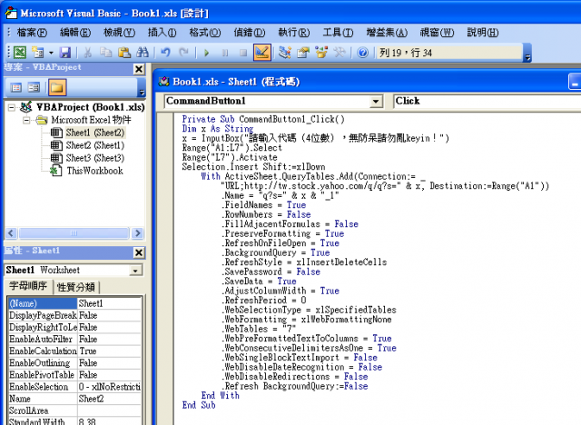Open toolbar options arrow at toolbar end

(x=527, y=53)
